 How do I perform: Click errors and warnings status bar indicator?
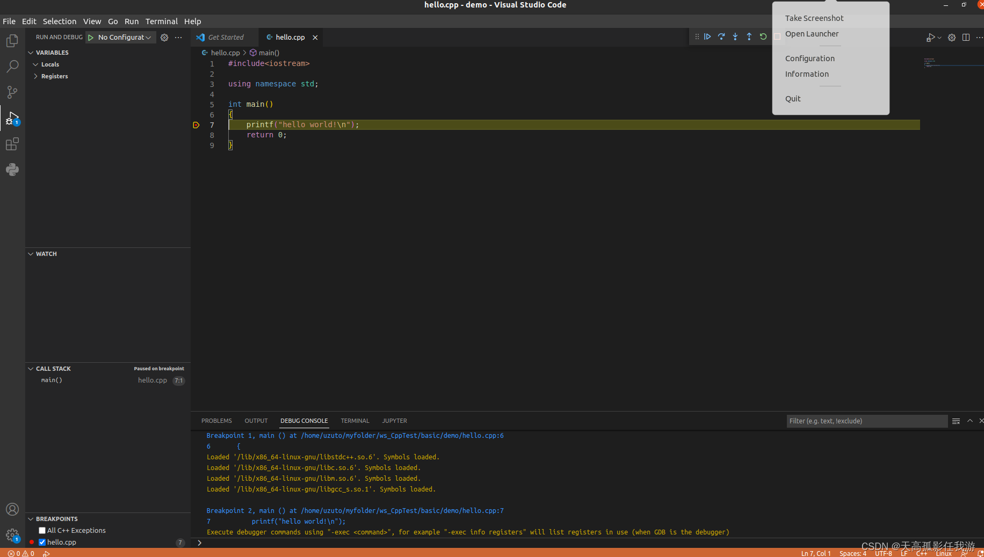click(21, 553)
